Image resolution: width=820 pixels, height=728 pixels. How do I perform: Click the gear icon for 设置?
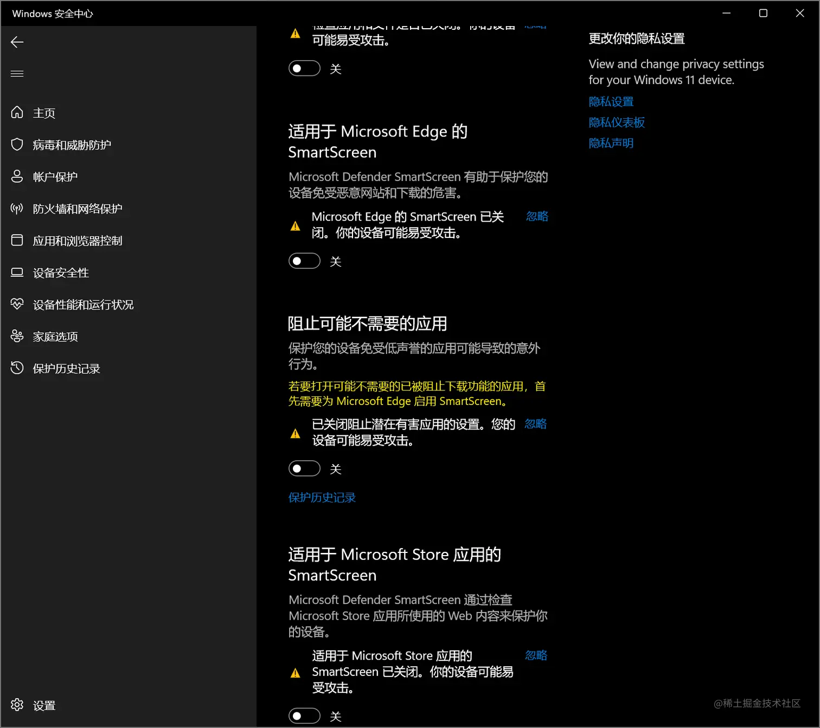(17, 705)
